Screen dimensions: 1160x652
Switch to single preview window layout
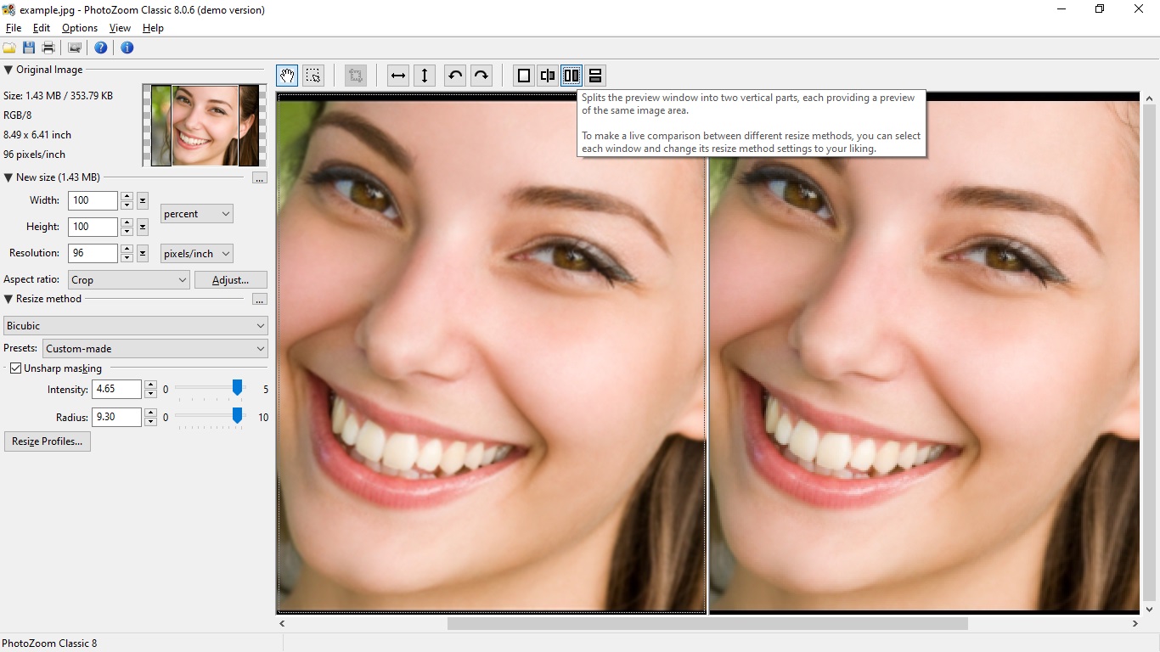click(524, 76)
